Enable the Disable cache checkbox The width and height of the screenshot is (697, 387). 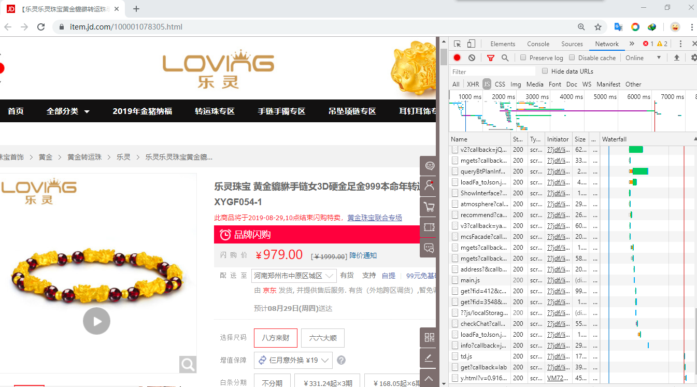coord(572,58)
